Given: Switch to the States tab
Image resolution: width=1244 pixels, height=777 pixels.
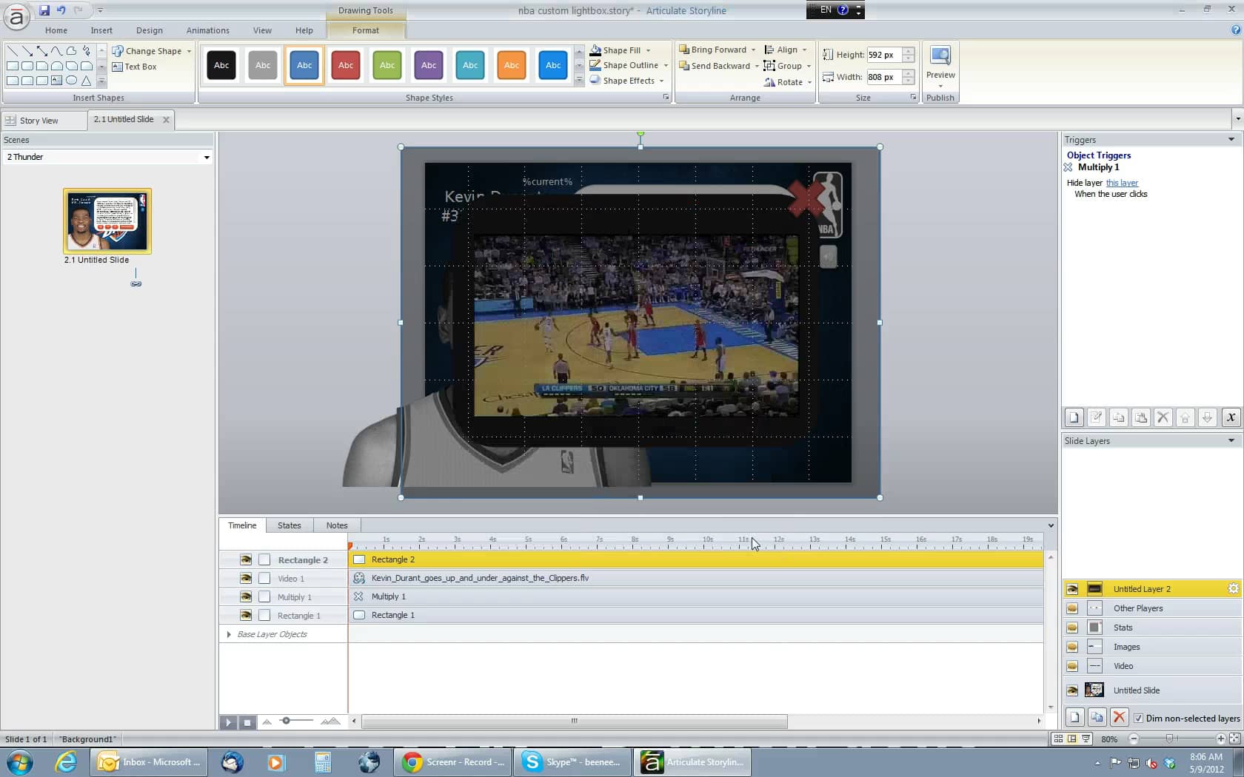Looking at the screenshot, I should pos(289,525).
